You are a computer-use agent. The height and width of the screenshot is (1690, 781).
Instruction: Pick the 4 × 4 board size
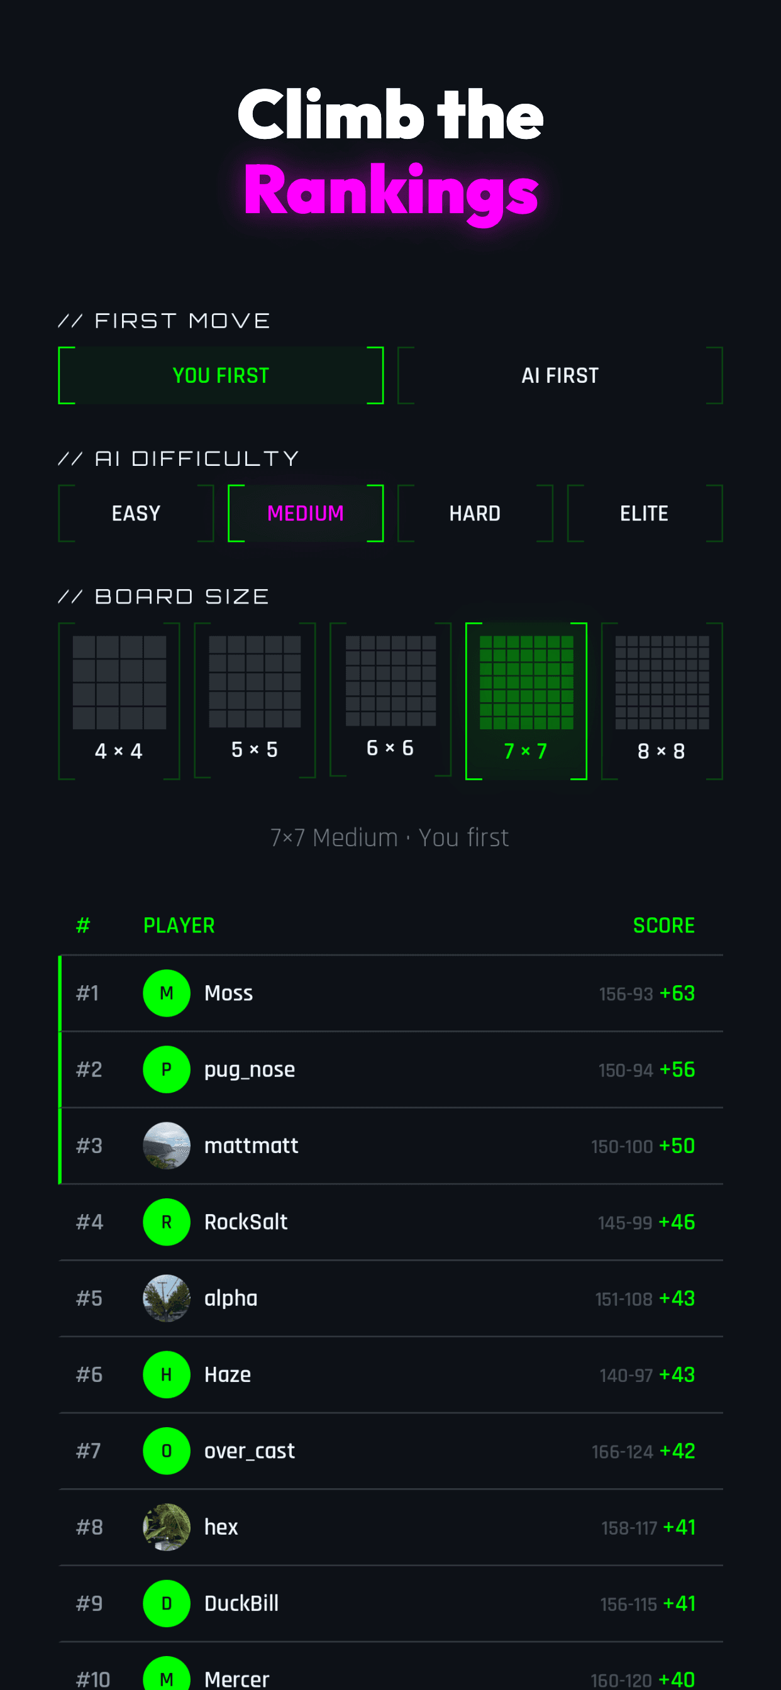[119, 700]
